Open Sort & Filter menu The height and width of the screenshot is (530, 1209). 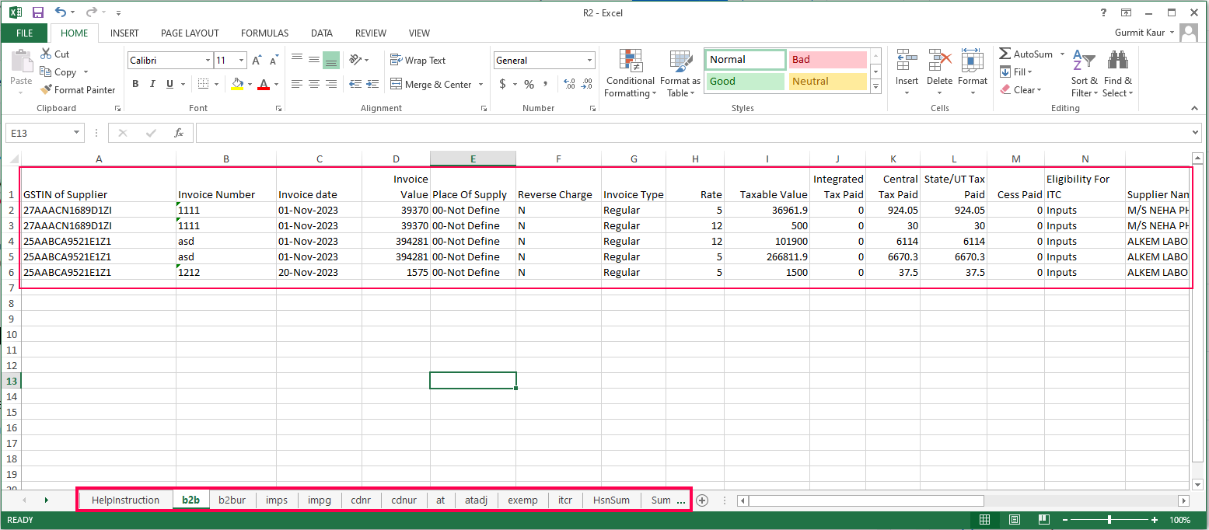coord(1084,74)
